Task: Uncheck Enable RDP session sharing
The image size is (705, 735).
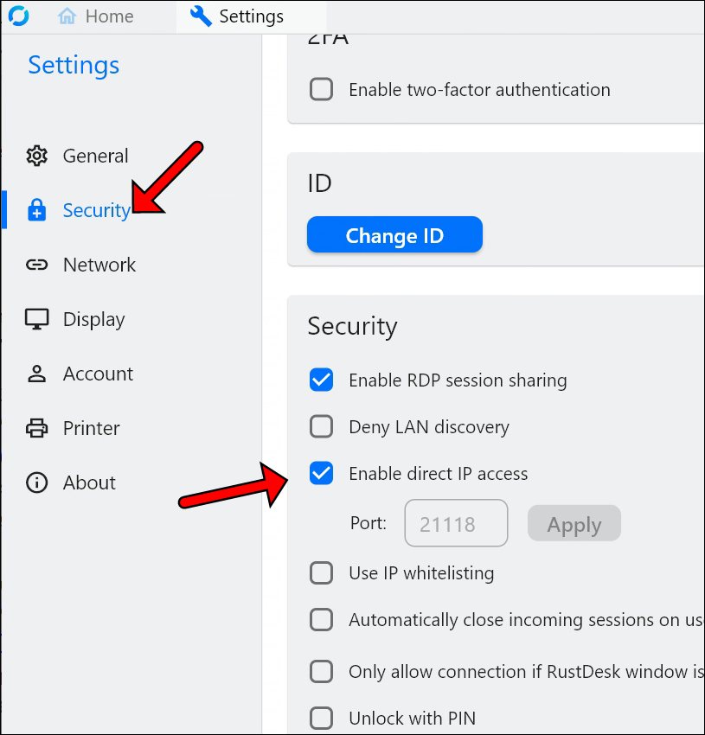Action: pyautogui.click(x=321, y=380)
